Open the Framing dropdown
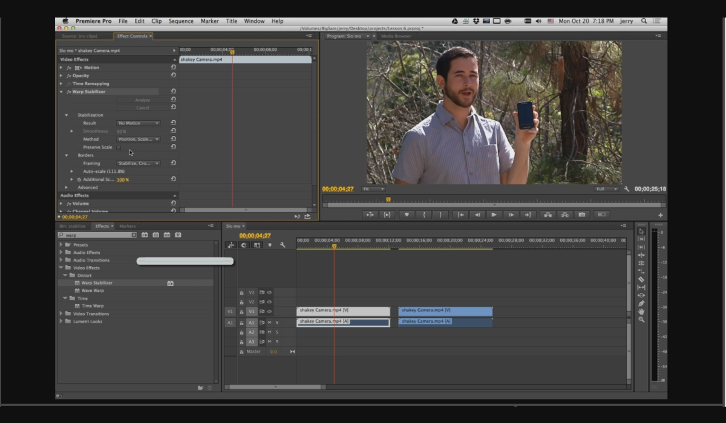This screenshot has width=726, height=423. pos(139,163)
